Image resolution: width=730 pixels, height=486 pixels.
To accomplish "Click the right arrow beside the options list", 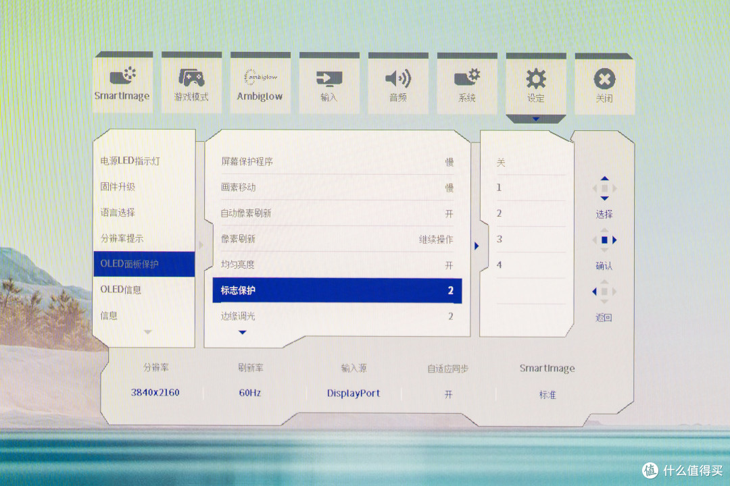I will point(477,246).
